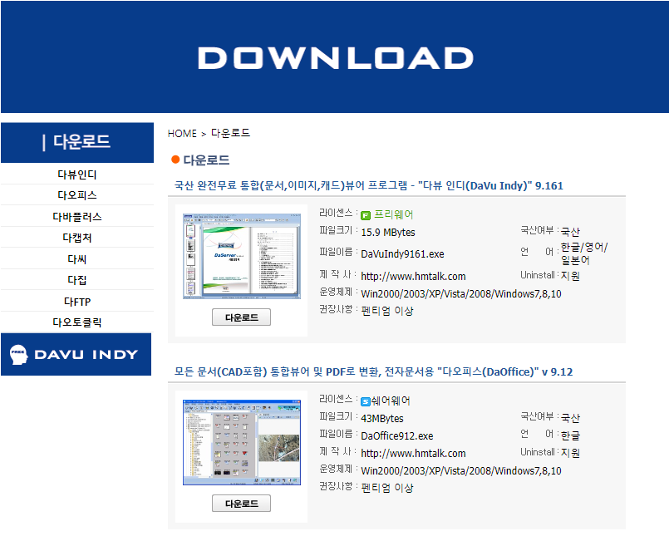Viewport: 669px width, 536px height.
Task: Go to HOME in the breadcrumb
Action: (182, 134)
